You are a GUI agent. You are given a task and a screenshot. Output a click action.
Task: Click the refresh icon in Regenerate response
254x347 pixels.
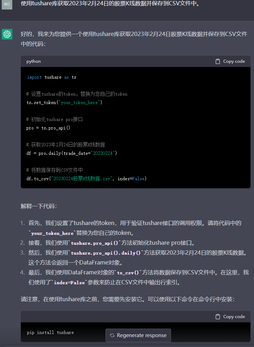click(112, 335)
